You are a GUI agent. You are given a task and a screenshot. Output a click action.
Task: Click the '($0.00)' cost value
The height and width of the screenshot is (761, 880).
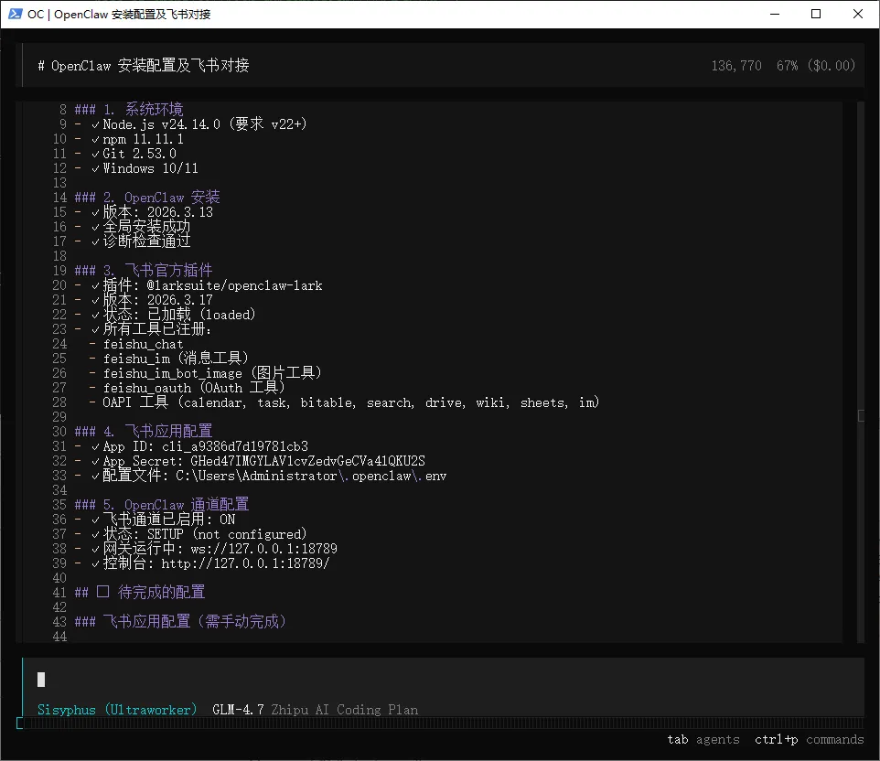point(832,66)
